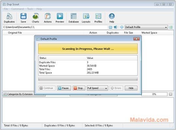Open the Command menu
This screenshot has width=176, height=130.
coord(17,9)
